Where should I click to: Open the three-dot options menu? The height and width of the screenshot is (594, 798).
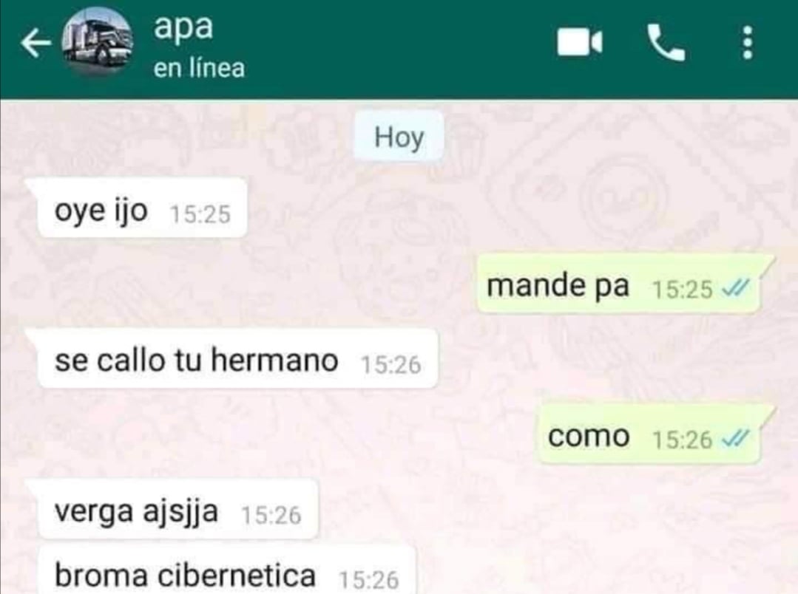point(747,43)
